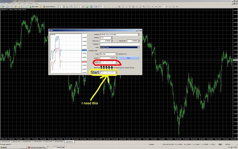This screenshot has width=238, height=149.
Task: Zoom in the chart
Action: [72, 6]
